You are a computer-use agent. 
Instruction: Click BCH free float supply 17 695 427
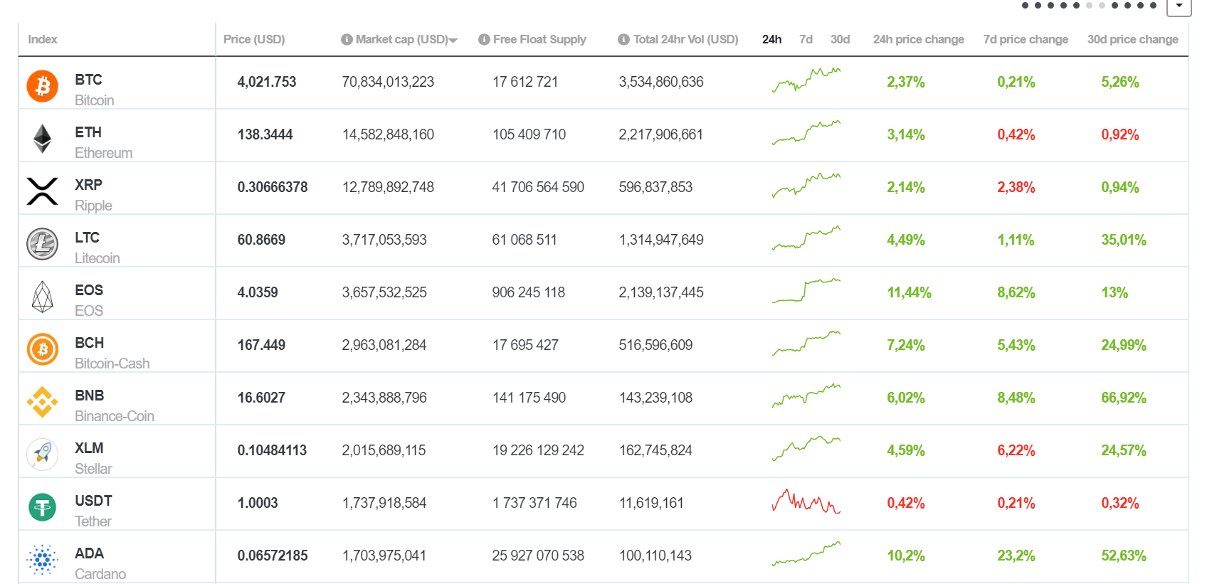click(525, 345)
